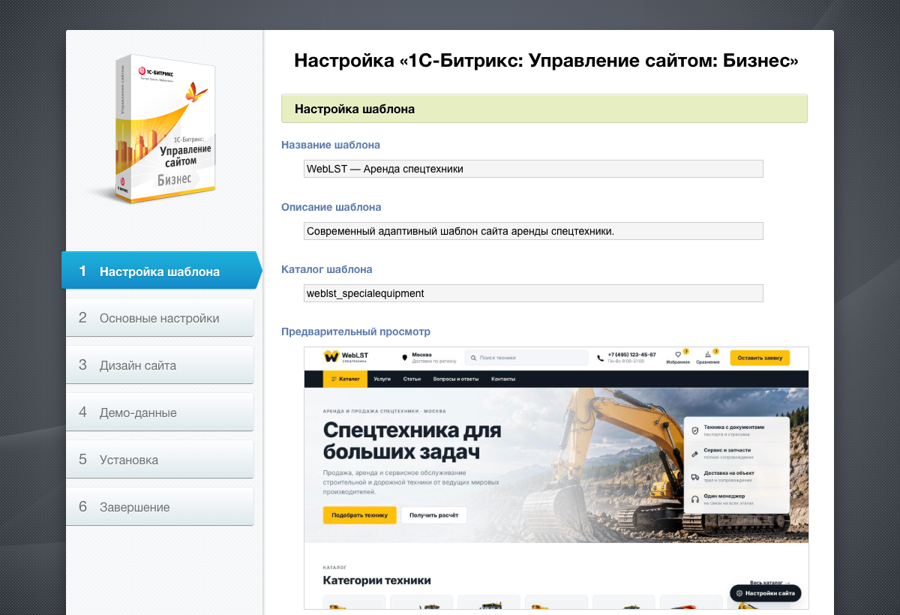Click the Название шаблона input field
This screenshot has width=900, height=615.
point(533,169)
